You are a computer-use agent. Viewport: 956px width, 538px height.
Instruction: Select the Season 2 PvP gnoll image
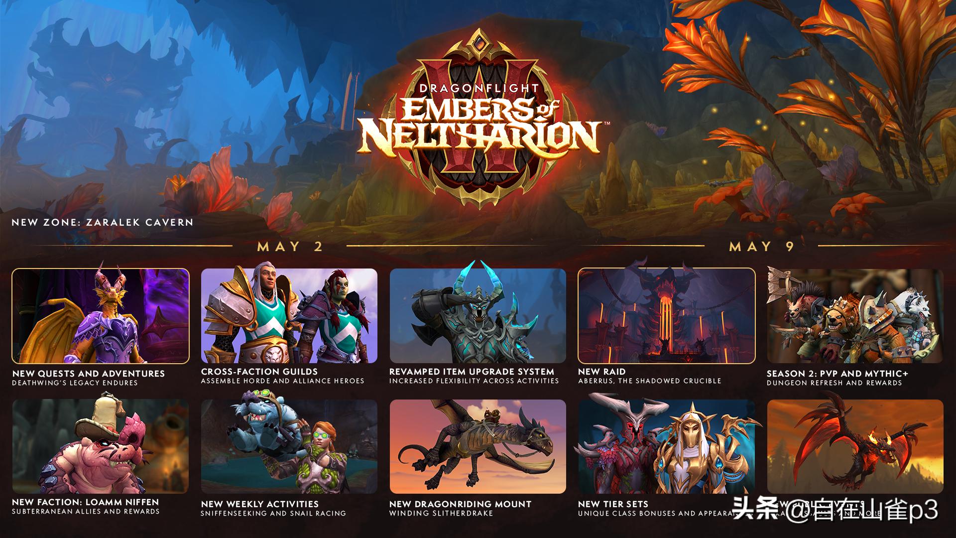(855, 316)
